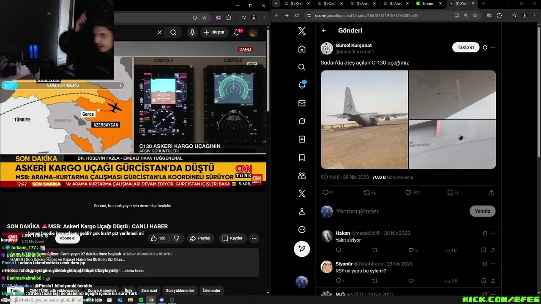Open large C-130 aircraft photo in tweet
This screenshot has height=304, width=541.
click(364, 119)
